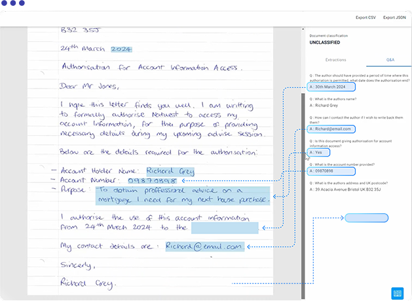Select the '30th March 2024' answer box

point(331,87)
